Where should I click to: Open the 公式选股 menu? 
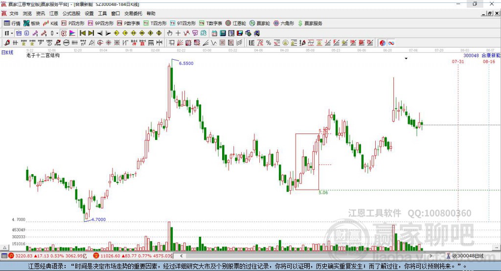71,13
